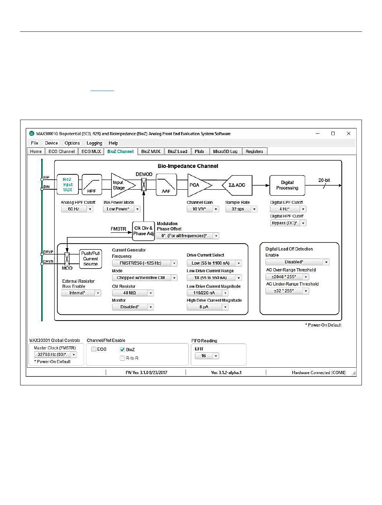Select the BioZ Channel tab
The height and width of the screenshot is (505, 382).
click(120, 151)
